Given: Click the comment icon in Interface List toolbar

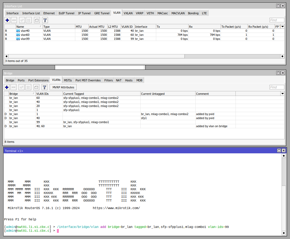Looking at the screenshot, I should [x=37, y=20].
